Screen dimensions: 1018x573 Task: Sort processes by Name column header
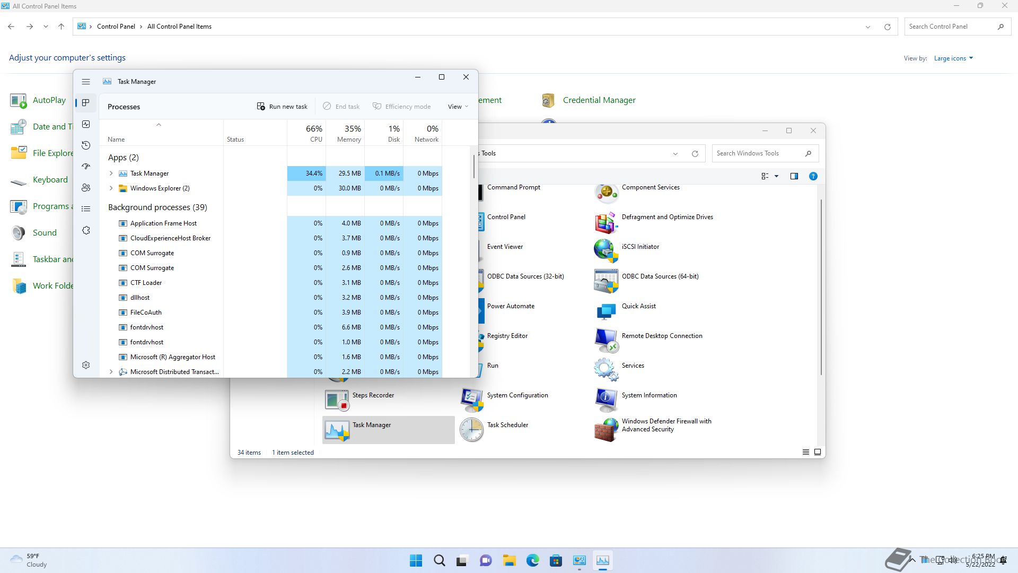pyautogui.click(x=162, y=133)
